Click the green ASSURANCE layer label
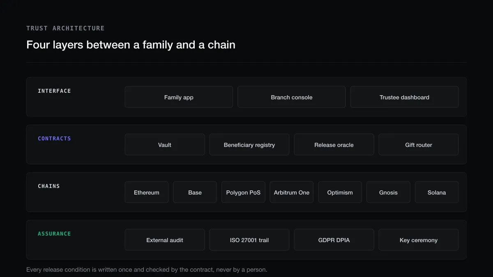The image size is (493, 277). [54, 234]
